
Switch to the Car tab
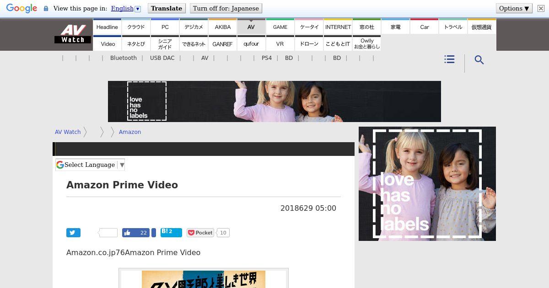pyautogui.click(x=424, y=27)
